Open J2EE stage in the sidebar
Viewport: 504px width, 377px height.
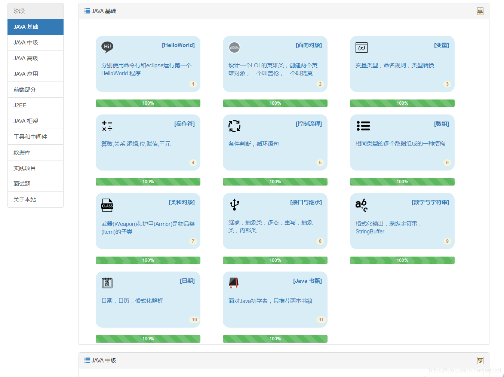tap(36, 105)
